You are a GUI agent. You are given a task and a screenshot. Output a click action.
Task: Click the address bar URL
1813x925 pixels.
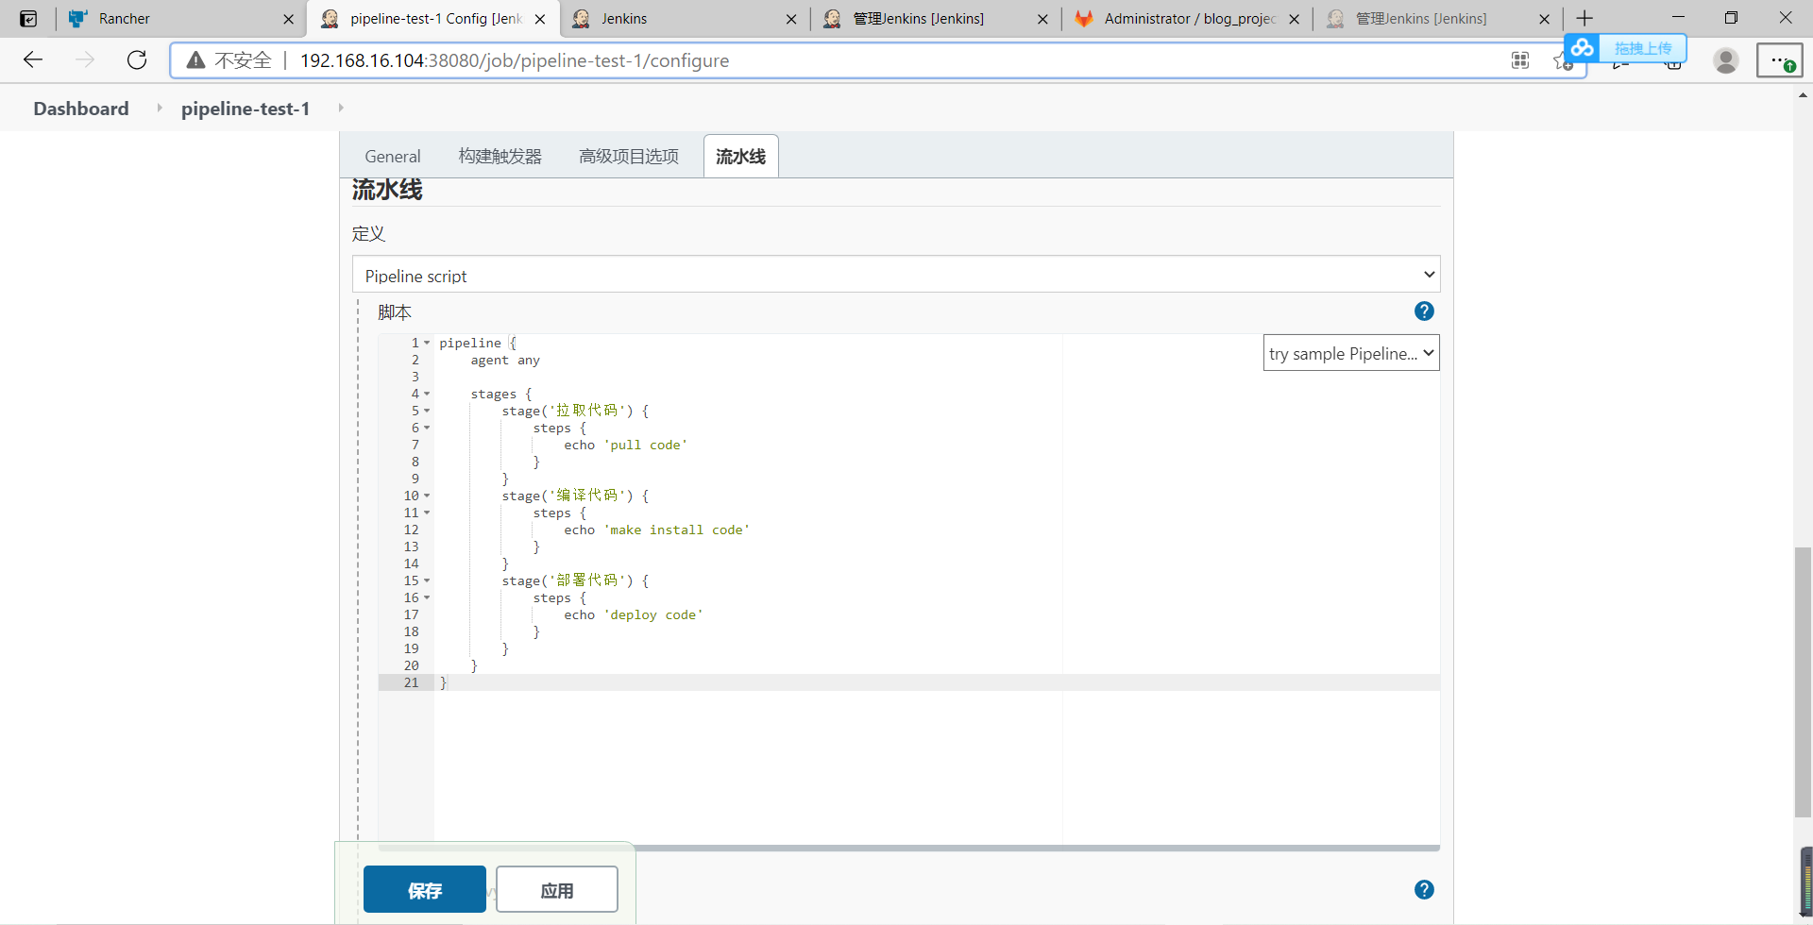click(x=515, y=60)
